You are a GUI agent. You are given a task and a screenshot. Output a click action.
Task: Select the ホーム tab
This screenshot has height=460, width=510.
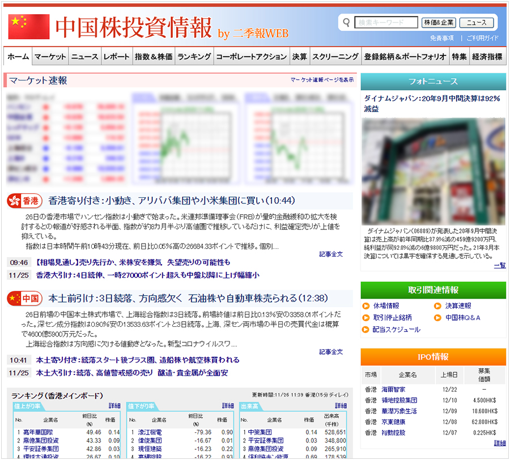point(18,57)
